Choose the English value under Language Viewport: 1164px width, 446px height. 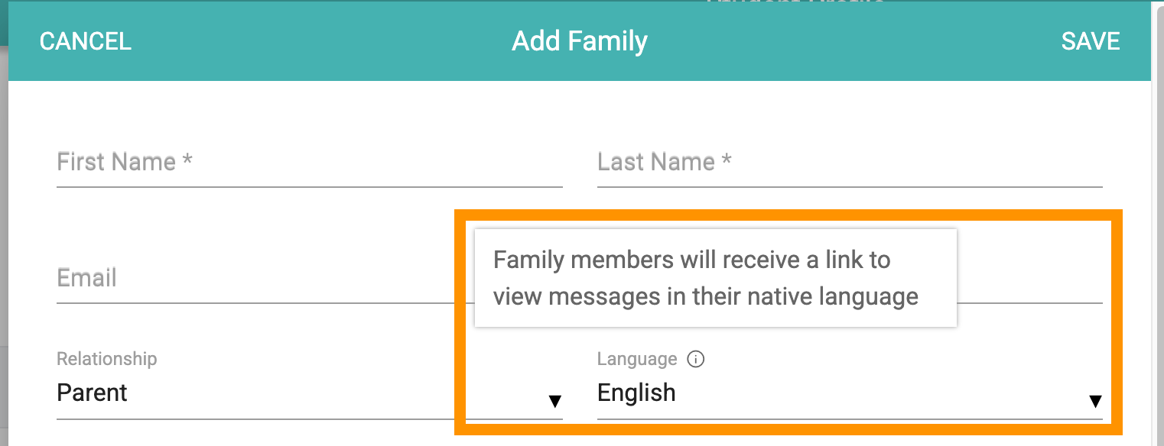(636, 393)
